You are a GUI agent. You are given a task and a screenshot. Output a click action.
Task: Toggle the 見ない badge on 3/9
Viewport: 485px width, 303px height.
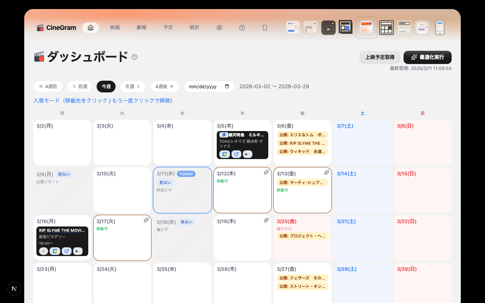click(x=64, y=174)
